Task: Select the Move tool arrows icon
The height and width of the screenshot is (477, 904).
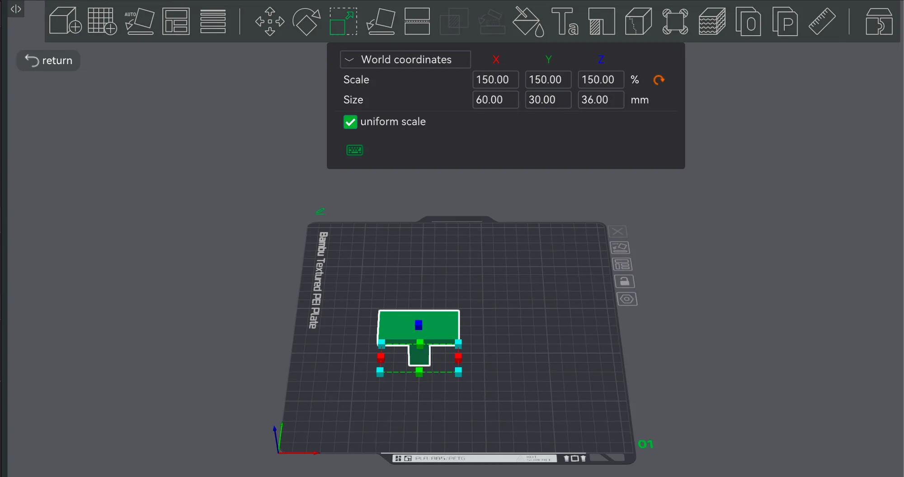Action: click(x=270, y=21)
